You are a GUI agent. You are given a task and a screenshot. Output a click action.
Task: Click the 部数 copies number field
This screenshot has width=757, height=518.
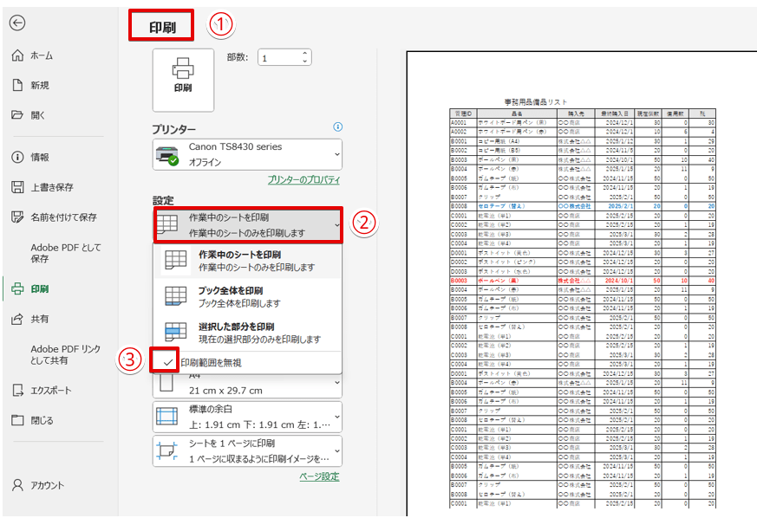tap(277, 58)
